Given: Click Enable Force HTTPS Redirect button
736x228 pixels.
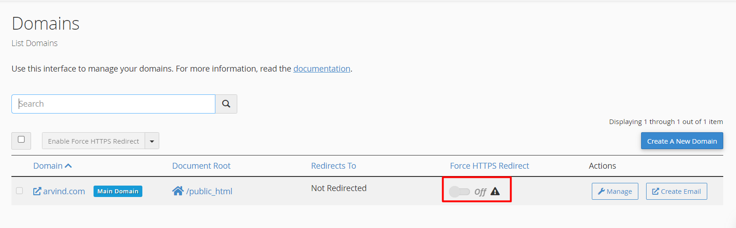Looking at the screenshot, I should click(x=94, y=141).
